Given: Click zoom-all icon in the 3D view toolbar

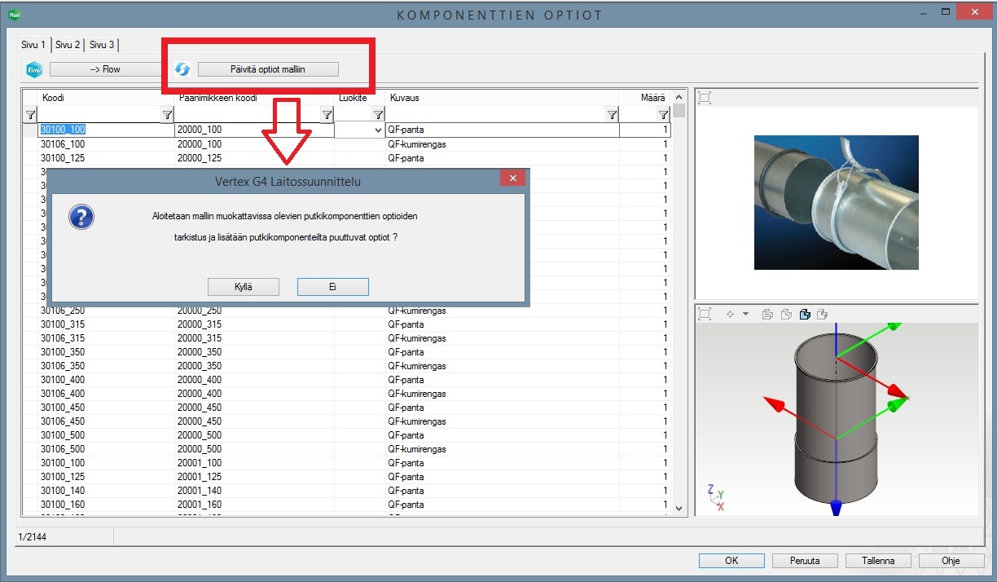Looking at the screenshot, I should pyautogui.click(x=705, y=314).
